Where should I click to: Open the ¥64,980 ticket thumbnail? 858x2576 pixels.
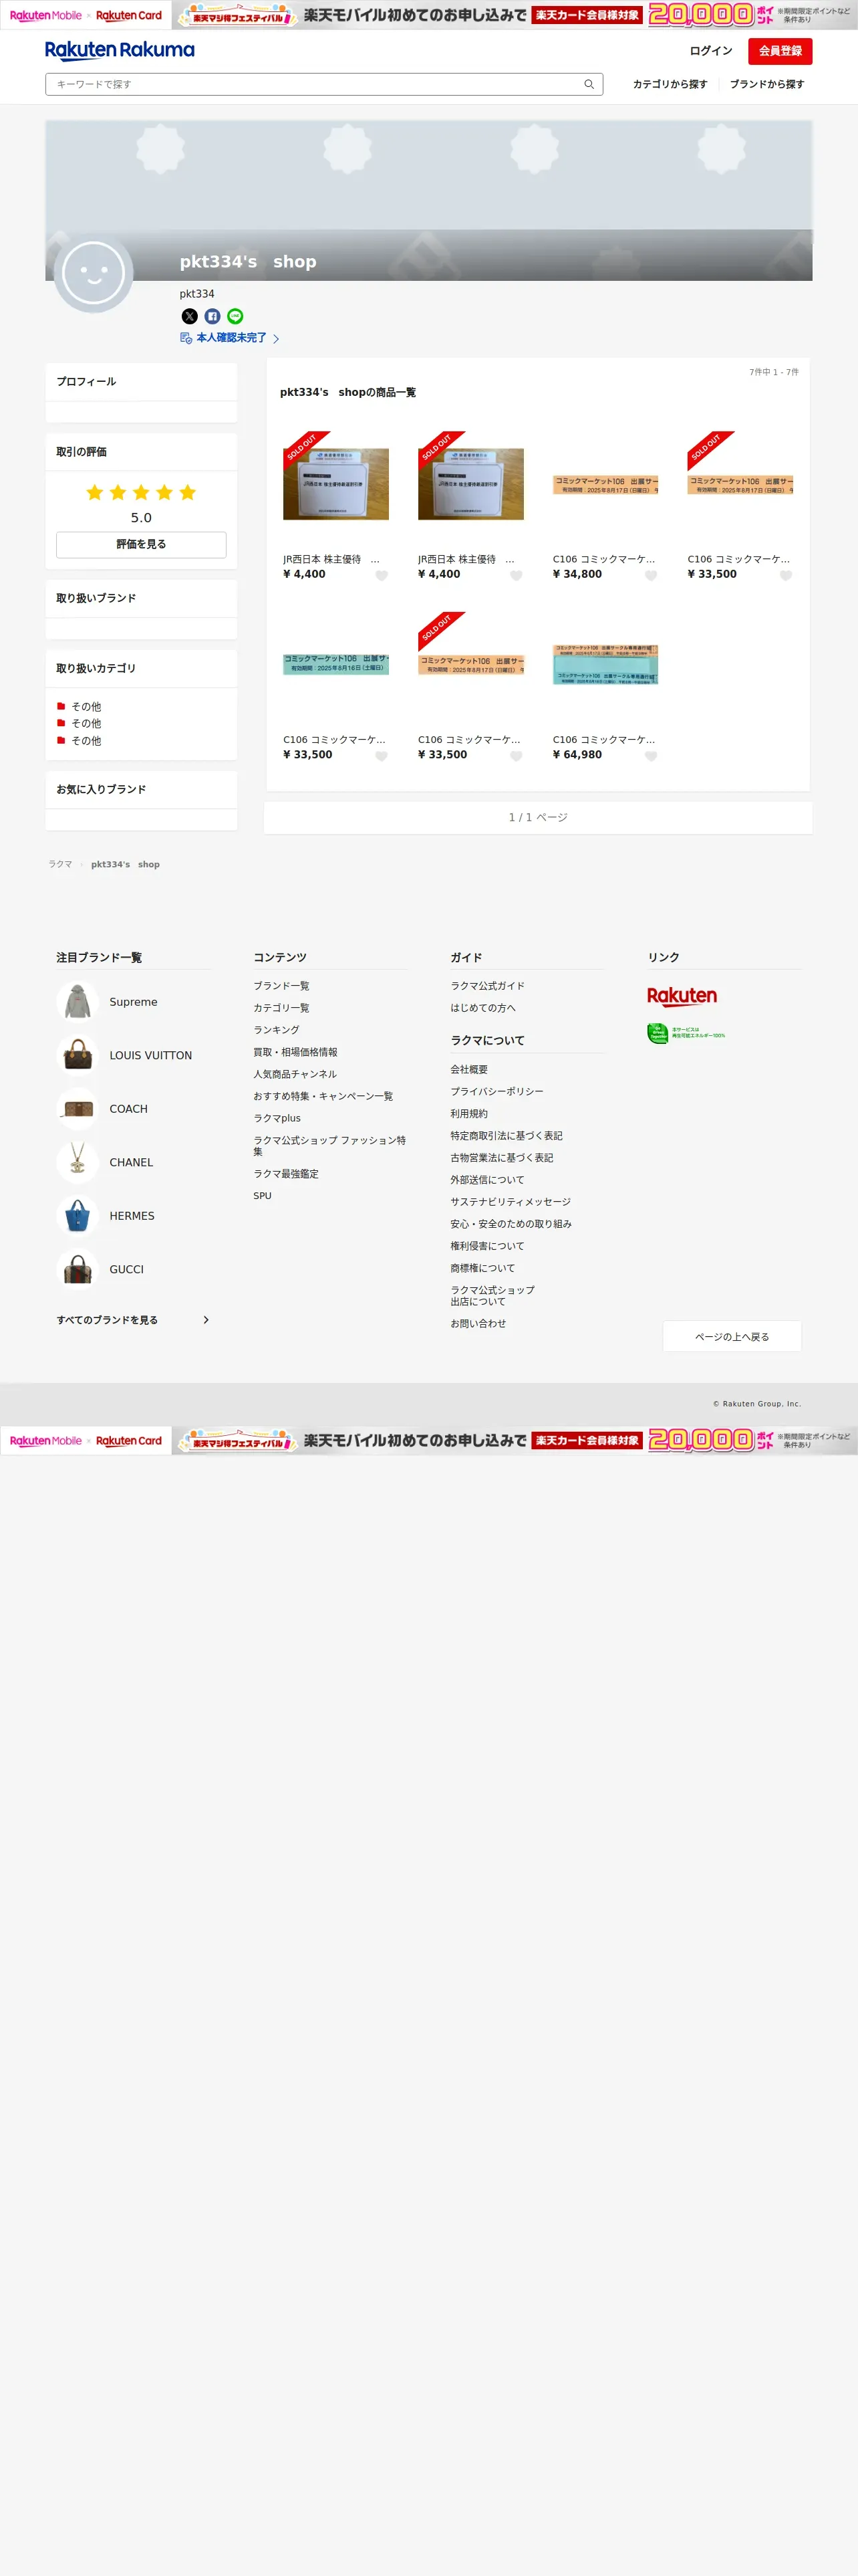pos(605,664)
